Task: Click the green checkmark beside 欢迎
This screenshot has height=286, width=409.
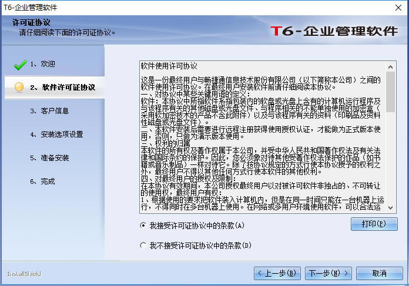Action: point(21,64)
